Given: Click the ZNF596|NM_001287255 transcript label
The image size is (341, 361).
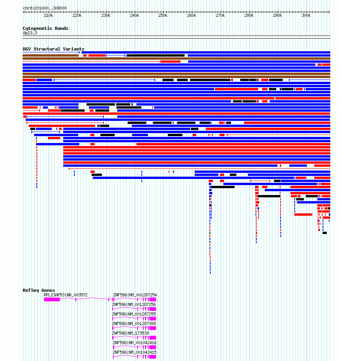Looking at the screenshot, I should [x=134, y=314].
